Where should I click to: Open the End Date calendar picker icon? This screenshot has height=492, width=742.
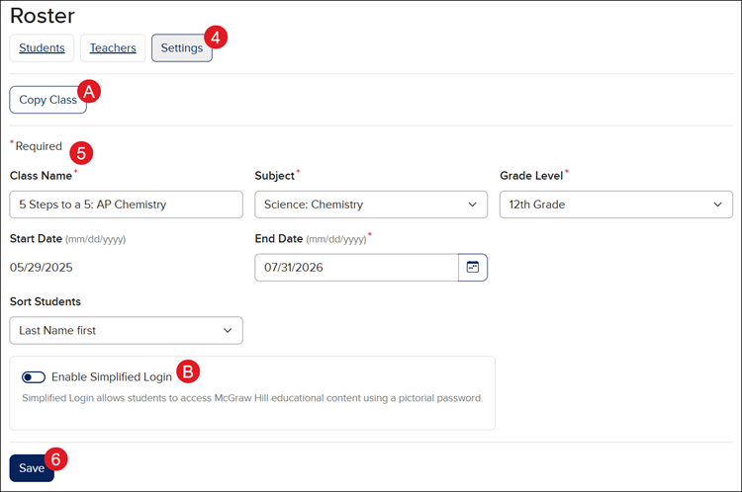pos(473,268)
